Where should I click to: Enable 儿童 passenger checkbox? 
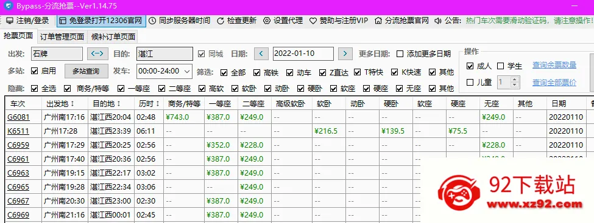(470, 82)
